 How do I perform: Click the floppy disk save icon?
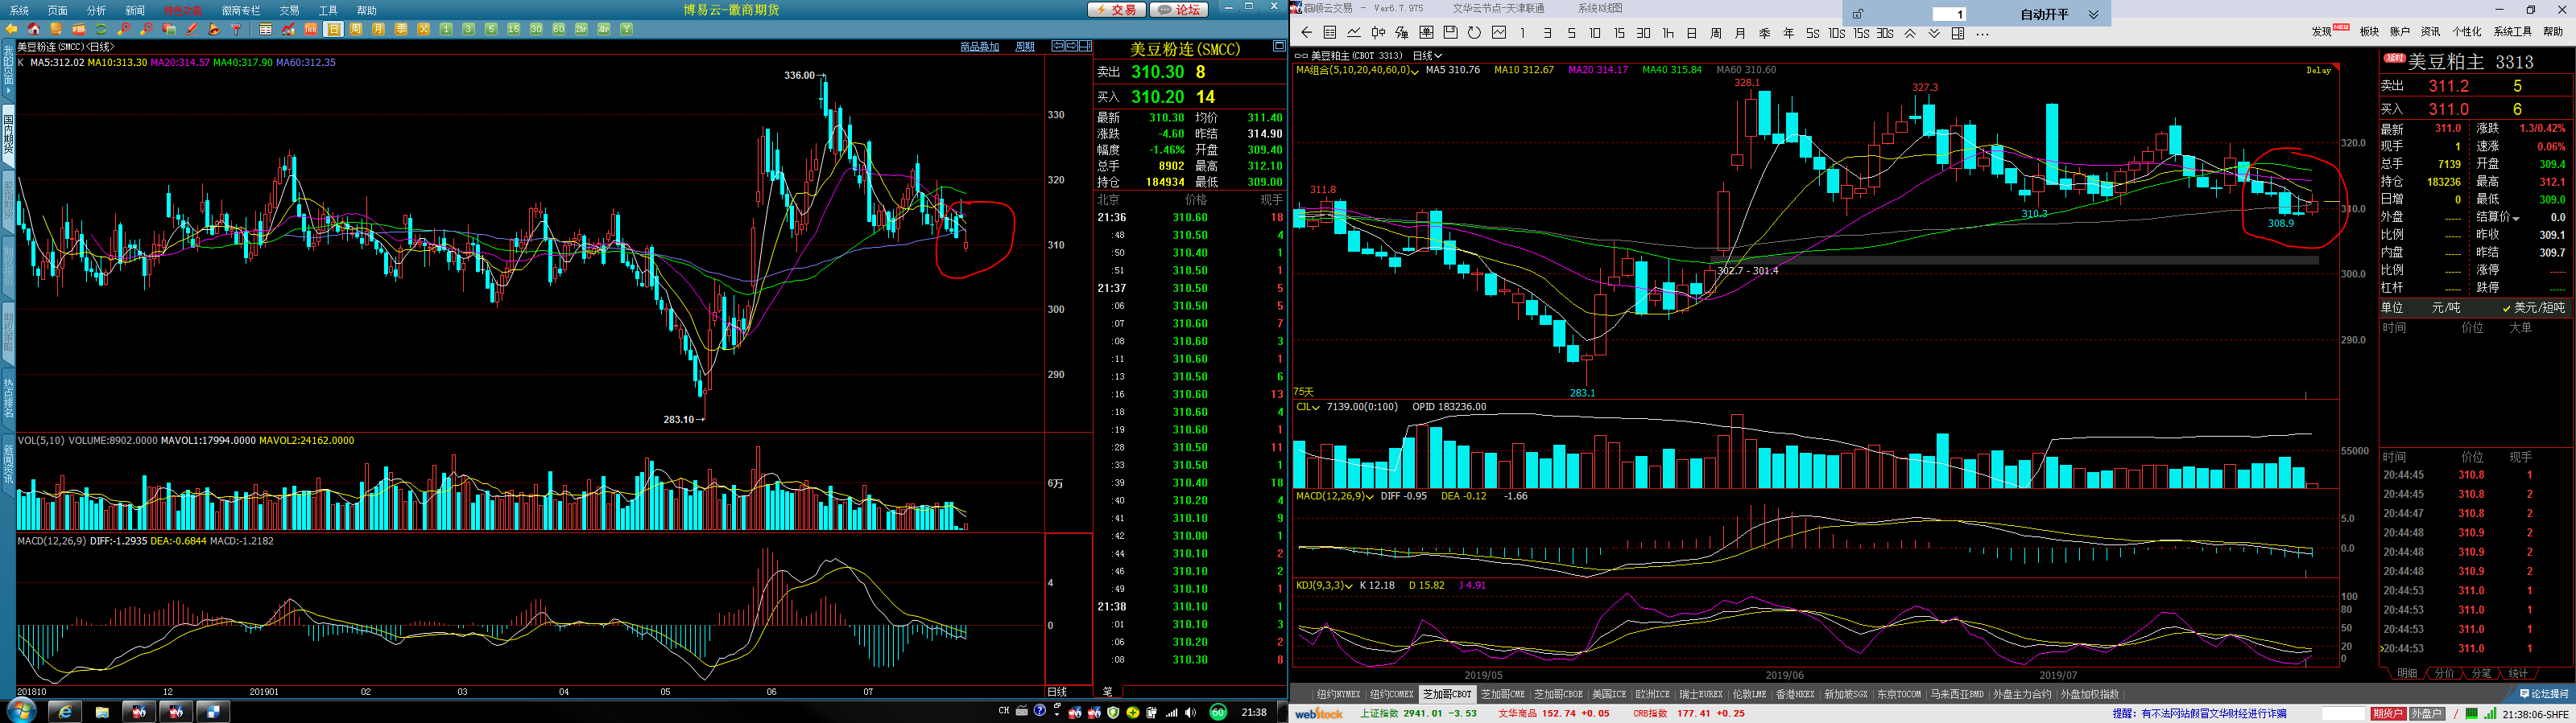pyautogui.click(x=1450, y=33)
